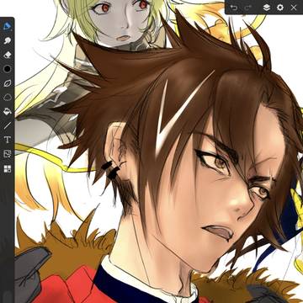Select the line tool
This screenshot has height=303, width=303.
coord(8,125)
